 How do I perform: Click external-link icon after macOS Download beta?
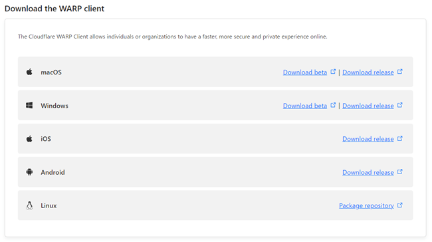coord(333,71)
